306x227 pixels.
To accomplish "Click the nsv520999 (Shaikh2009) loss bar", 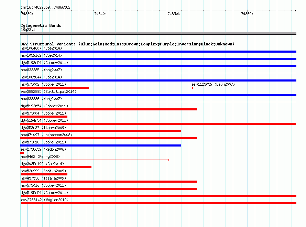I will click(44, 174).
